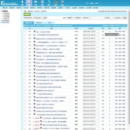Screen dimensions: 130x130
Task: Click the note icon beside article ID 533
Action: (x=34, y=45)
